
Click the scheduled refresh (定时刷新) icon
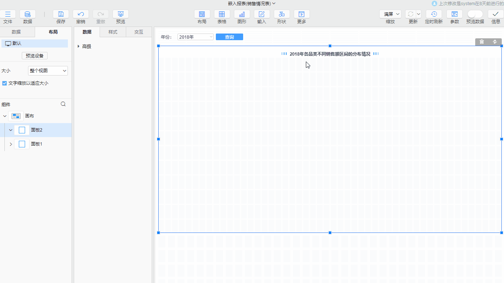[434, 14]
